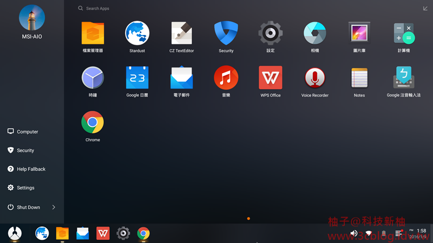Open Help Fallback in the sidebar
The height and width of the screenshot is (243, 433).
[x=27, y=169]
